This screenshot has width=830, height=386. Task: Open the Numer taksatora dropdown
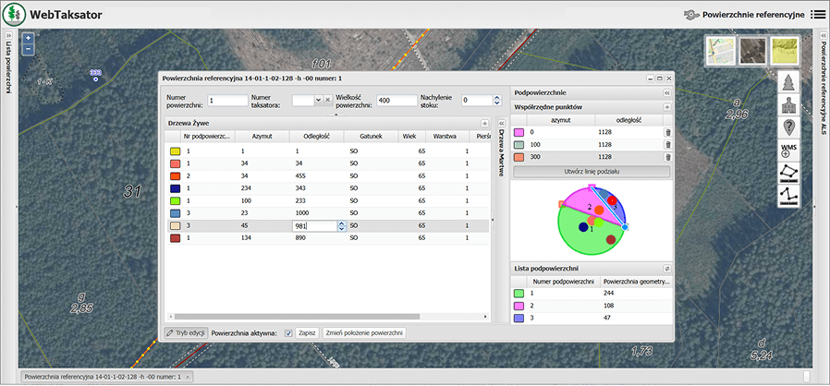(x=317, y=100)
